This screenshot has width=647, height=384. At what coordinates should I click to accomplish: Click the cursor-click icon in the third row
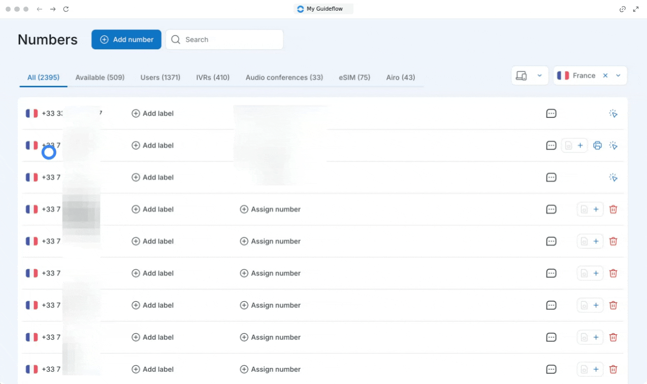point(613,178)
